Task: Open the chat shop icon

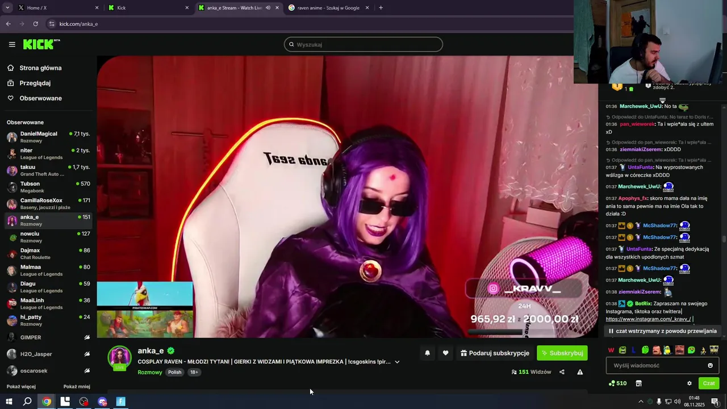Action: coord(638,383)
